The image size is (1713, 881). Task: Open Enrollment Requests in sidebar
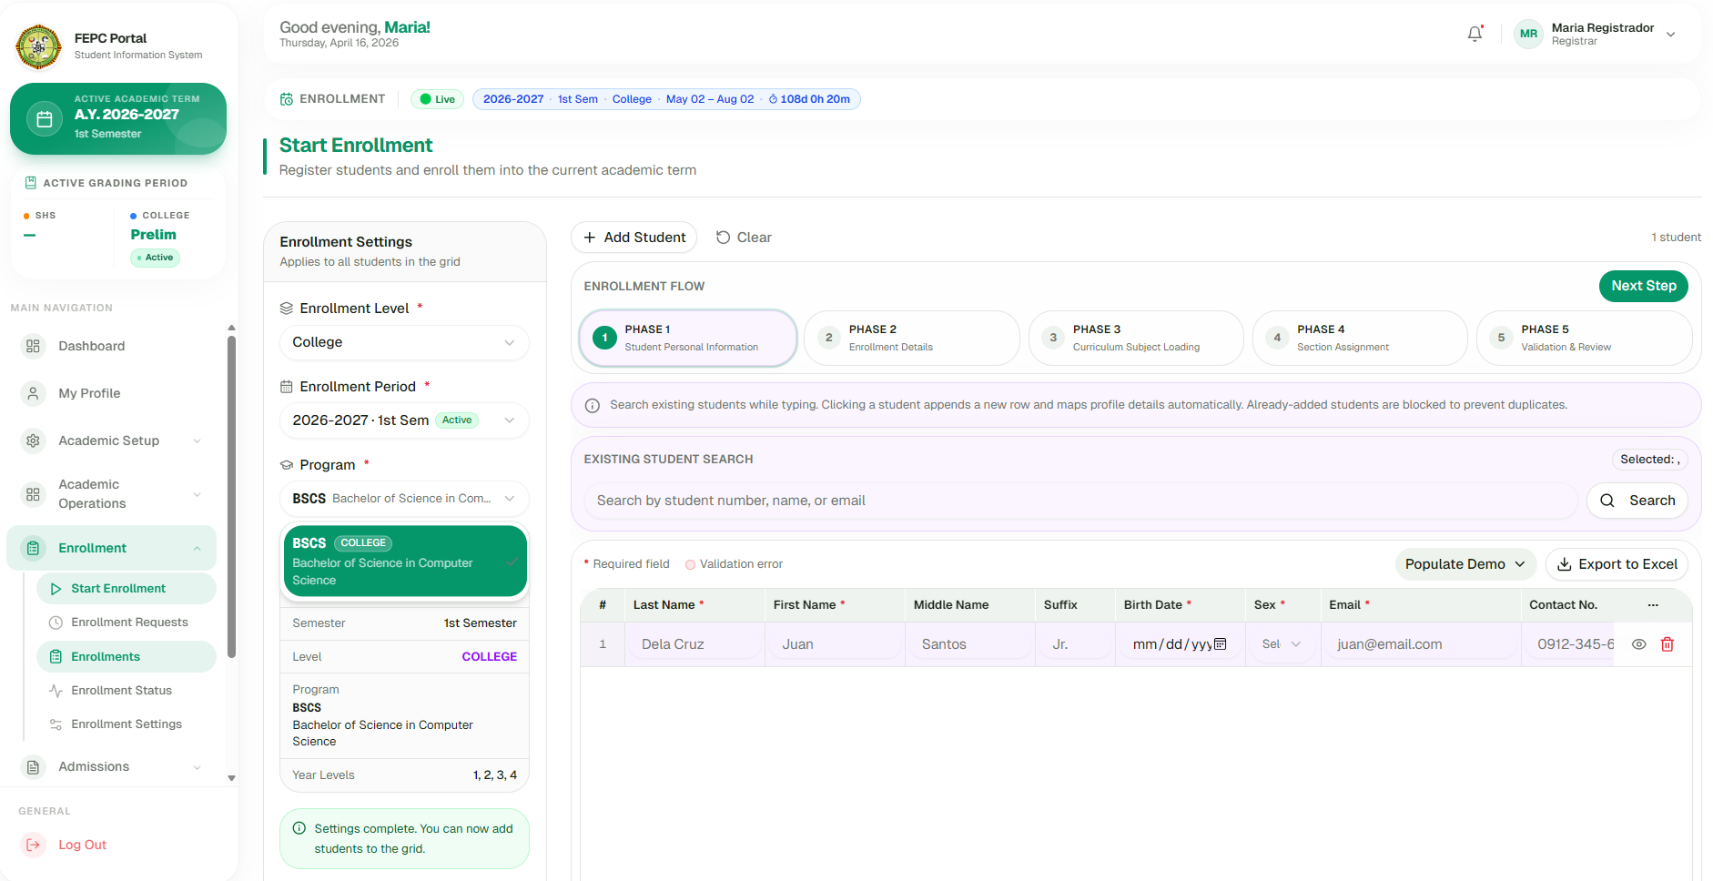129,623
